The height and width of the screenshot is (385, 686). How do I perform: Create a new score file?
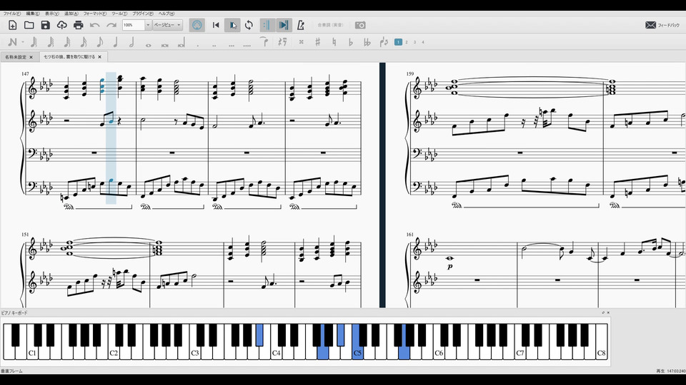(x=13, y=25)
